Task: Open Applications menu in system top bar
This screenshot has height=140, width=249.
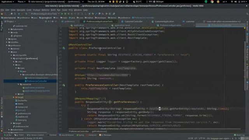Action: click(8, 2)
